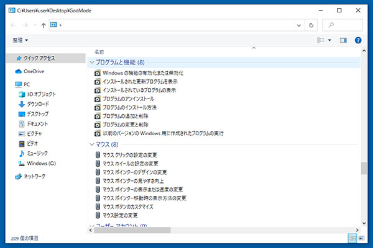Click the refresh button in address bar
Image resolution: width=373 pixels, height=248 pixels.
(x=311, y=25)
